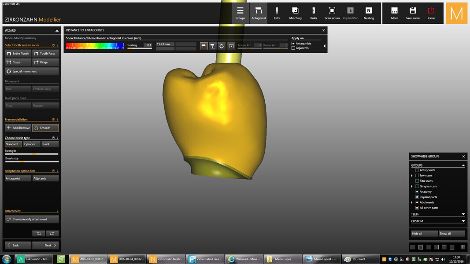Open the Groups tool in top toolbar
The image size is (470, 264).
pyautogui.click(x=240, y=13)
